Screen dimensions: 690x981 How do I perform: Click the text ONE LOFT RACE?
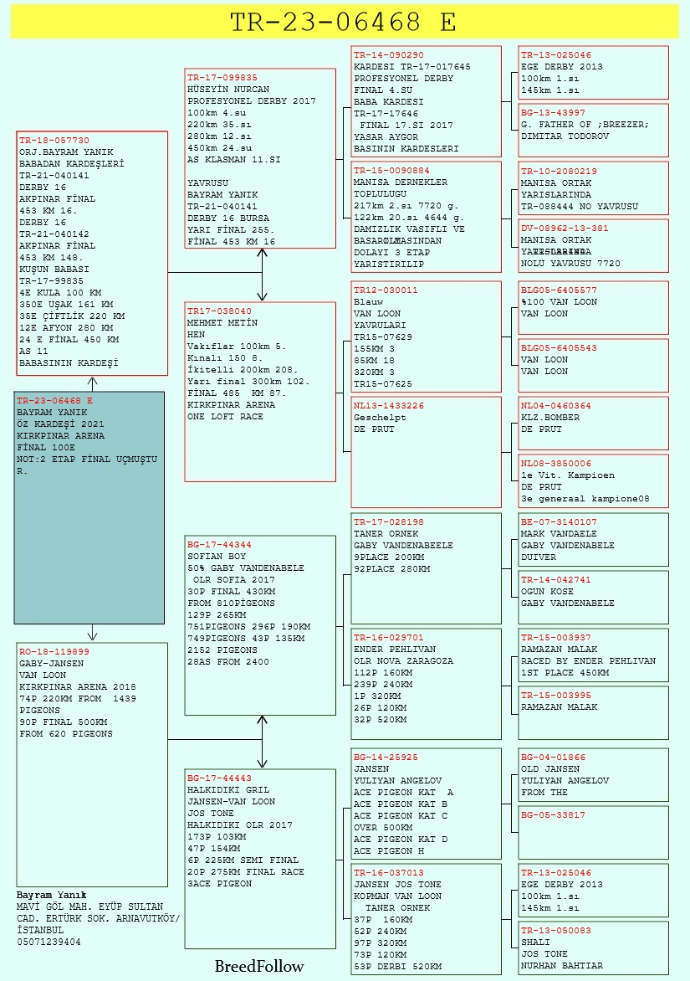coord(226,416)
